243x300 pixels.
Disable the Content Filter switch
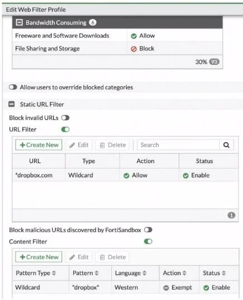(148, 241)
